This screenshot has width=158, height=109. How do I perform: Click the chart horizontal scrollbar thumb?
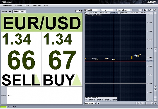pos(136,103)
